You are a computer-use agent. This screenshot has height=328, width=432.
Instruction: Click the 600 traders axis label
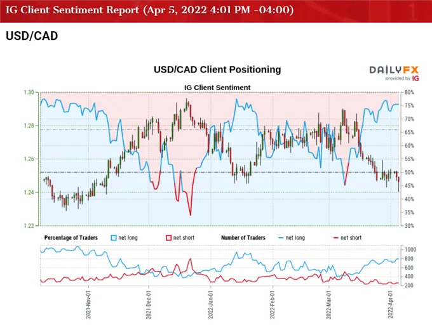[x=409, y=268]
